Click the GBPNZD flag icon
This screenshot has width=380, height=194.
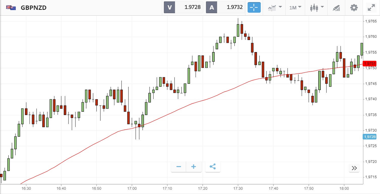pos(11,8)
